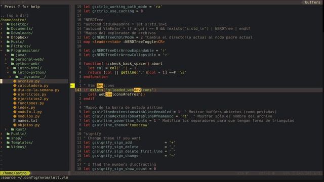Image resolution: width=324 pixels, height=182 pixels.
Task: Click the Documents folder icon
Action: pyautogui.click(x=8, y=28)
